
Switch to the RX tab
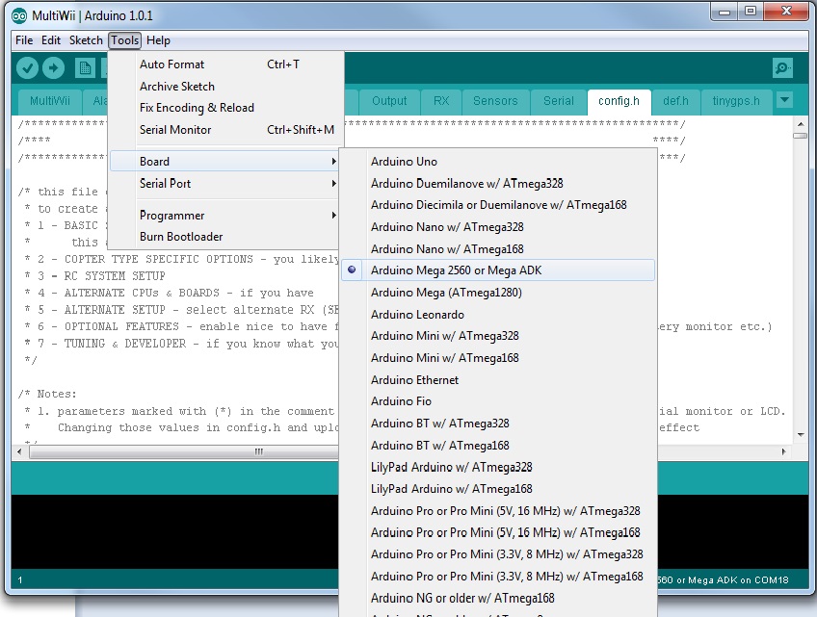(x=441, y=101)
